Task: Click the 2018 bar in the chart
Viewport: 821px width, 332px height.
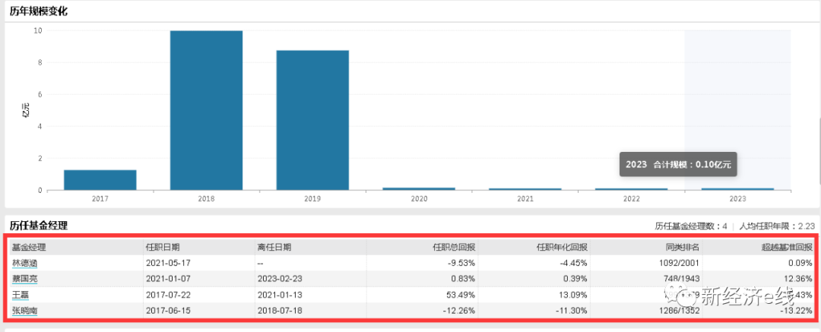Action: pos(206,110)
